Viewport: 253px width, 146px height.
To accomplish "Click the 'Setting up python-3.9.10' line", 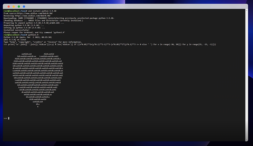I will (x=24, y=28).
